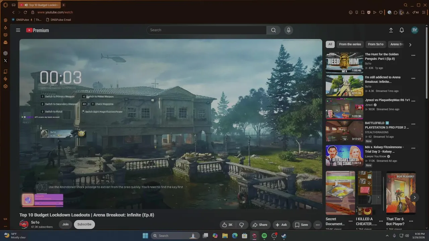The height and width of the screenshot is (241, 429).
Task: Open options for 'Secret Document' short
Action: [350, 221]
